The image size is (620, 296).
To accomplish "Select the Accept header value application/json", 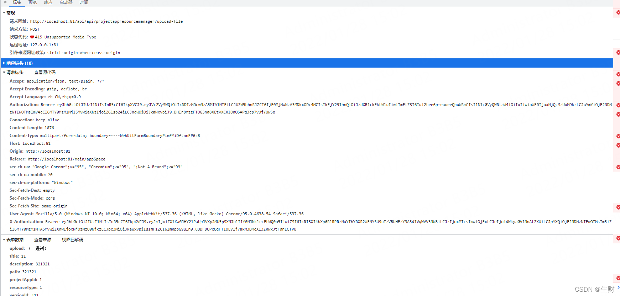I will point(66,81).
